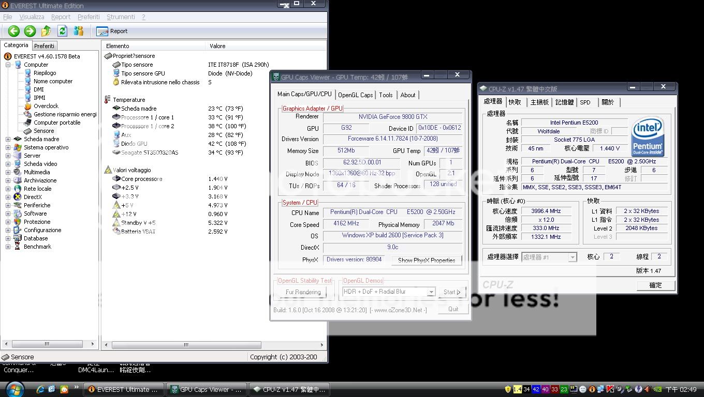Click the green Forward arrow in EVEREST toolbar

click(30, 31)
